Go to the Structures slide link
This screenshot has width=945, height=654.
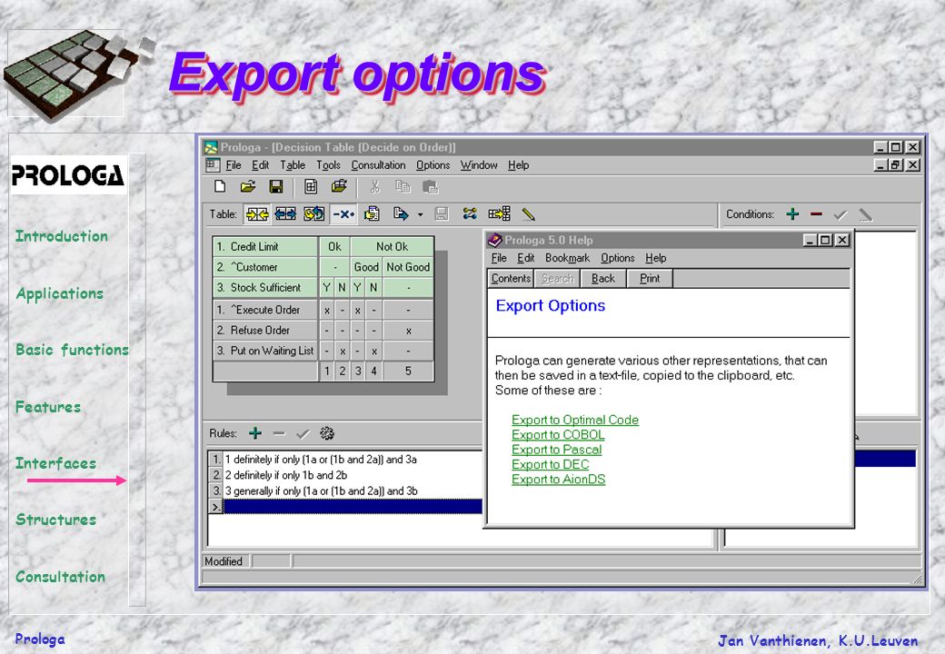click(55, 519)
